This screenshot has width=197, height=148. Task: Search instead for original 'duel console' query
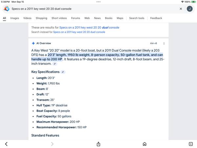pyautogui.click(x=79, y=32)
